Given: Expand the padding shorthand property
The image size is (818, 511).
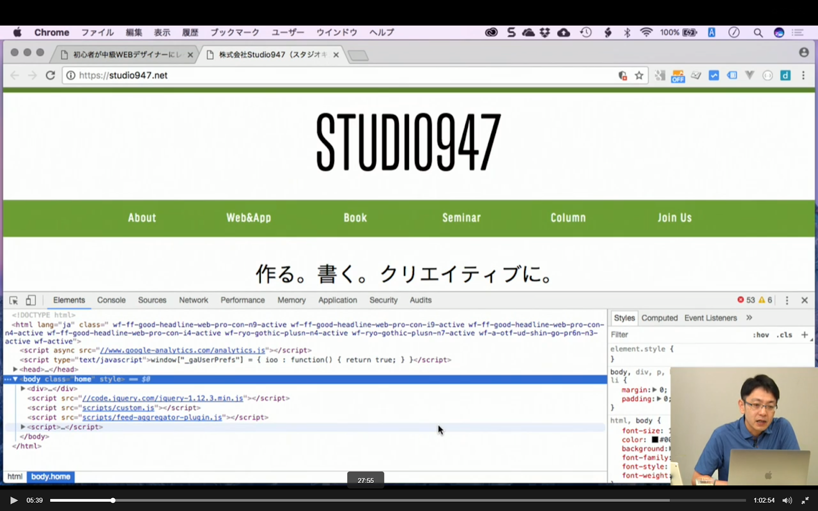Looking at the screenshot, I should [659, 399].
